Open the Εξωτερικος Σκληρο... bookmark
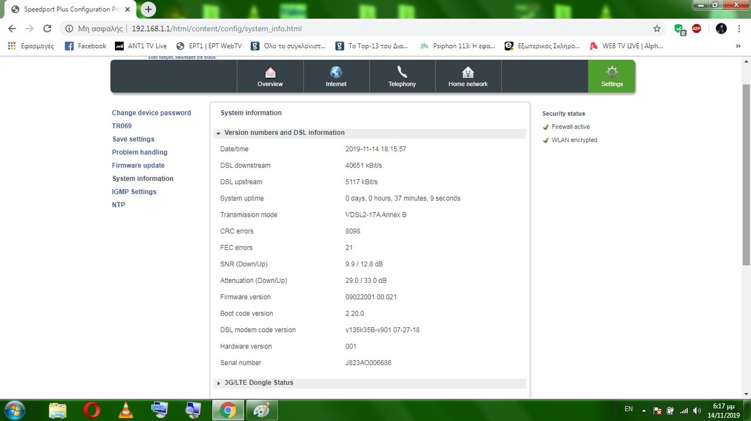 [x=542, y=46]
